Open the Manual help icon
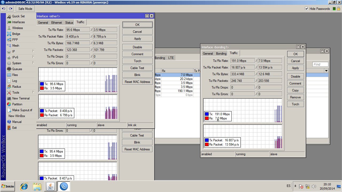This screenshot has height=192, width=342. click(x=9, y=122)
